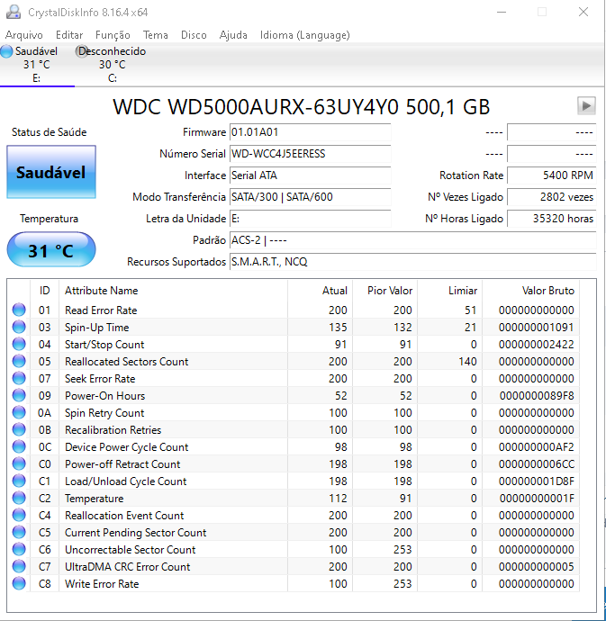Click the disk model title WDC WD5000AURX
This screenshot has height=621, width=606.
pos(302,106)
